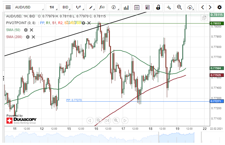
Task: Select the magnifier zoom chart tool
Action: tap(179, 7)
